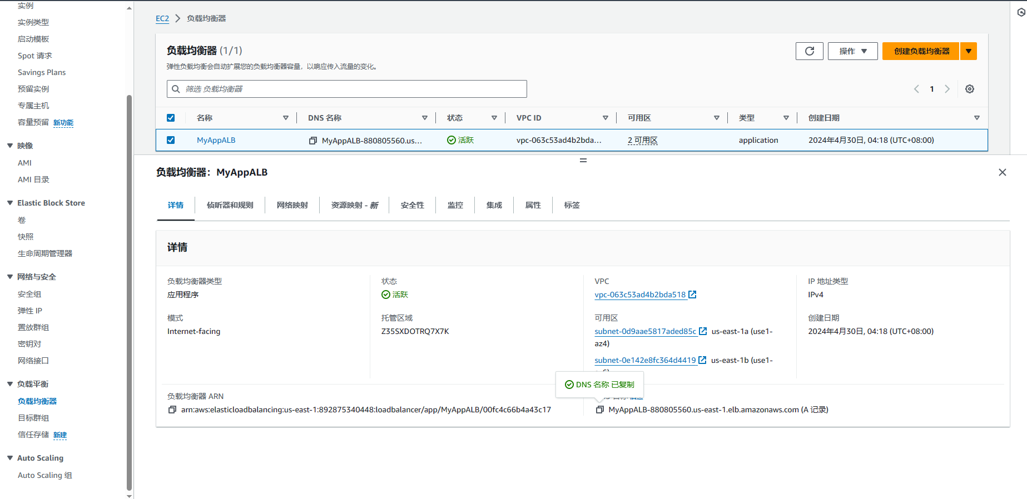
Task: Open Spot 请求 in sidebar
Action: tap(35, 56)
